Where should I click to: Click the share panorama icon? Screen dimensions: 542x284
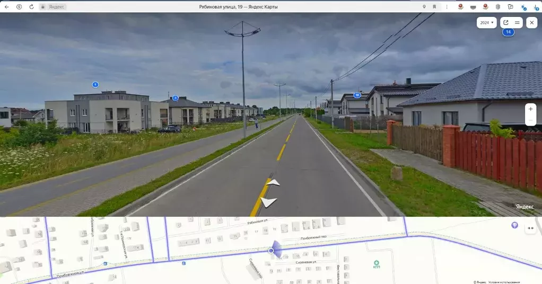click(506, 23)
